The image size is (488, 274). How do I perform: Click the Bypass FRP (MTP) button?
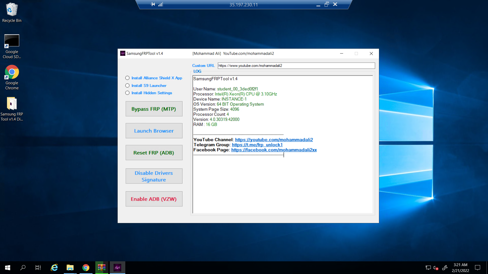154,109
